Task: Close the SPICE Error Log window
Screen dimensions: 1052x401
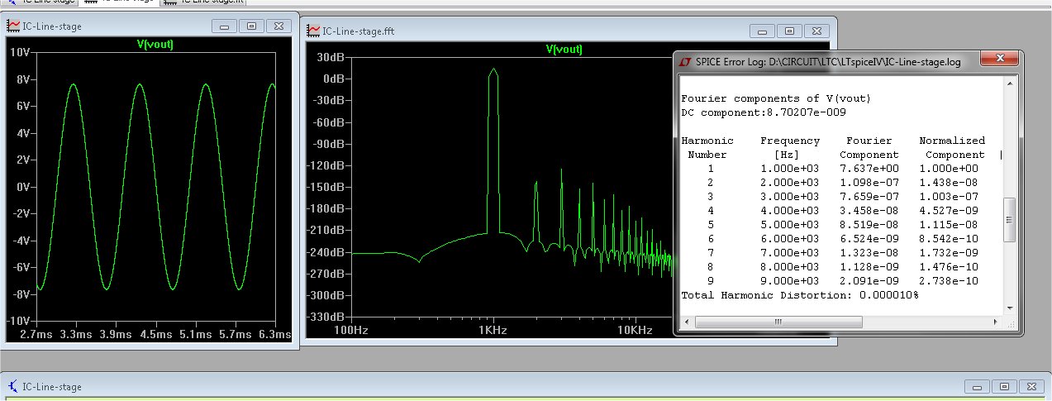Action: click(x=1000, y=60)
